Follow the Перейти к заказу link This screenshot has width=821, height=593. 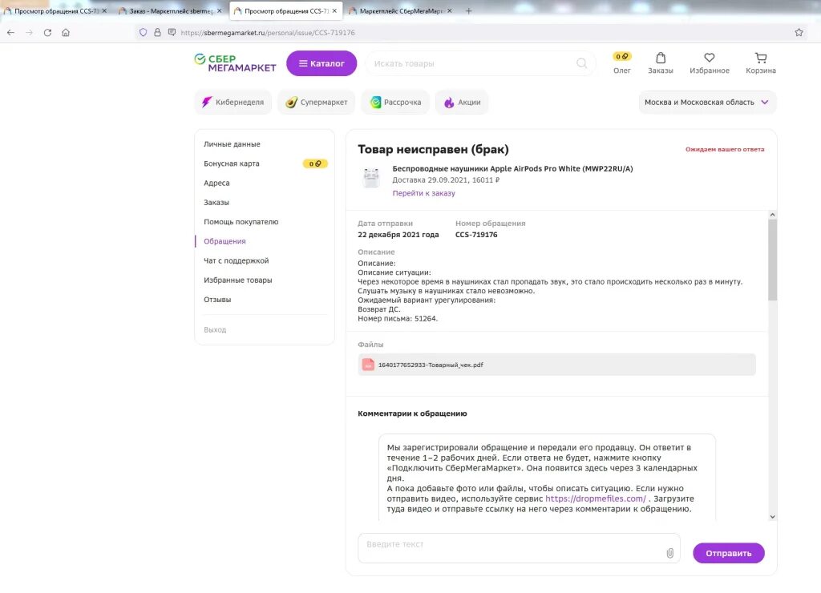(423, 193)
